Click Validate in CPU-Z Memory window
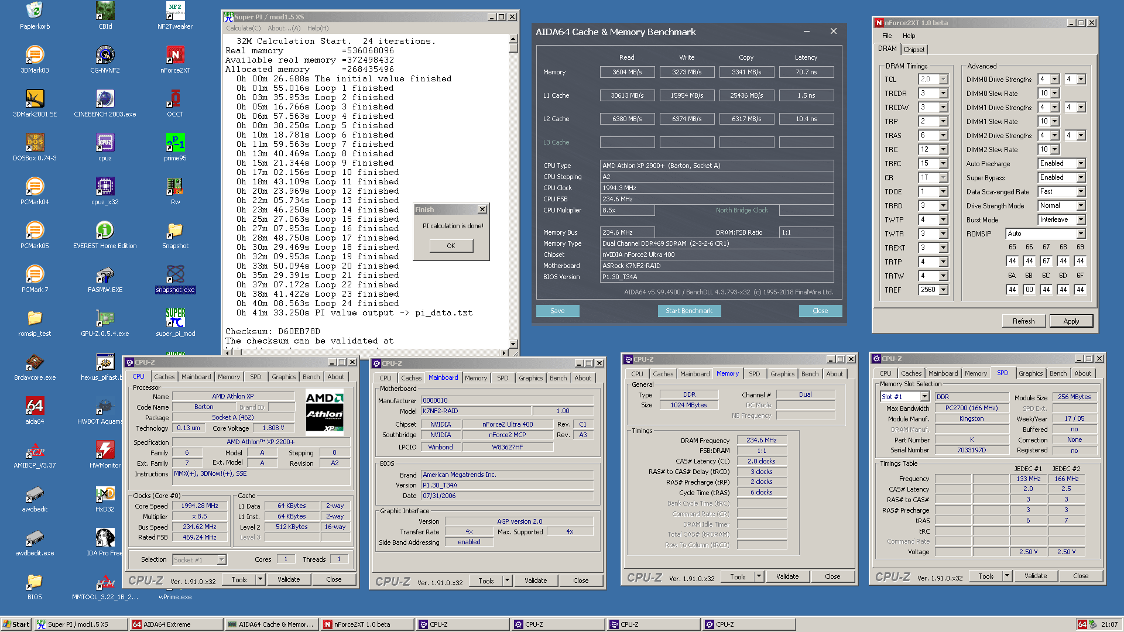The width and height of the screenshot is (1124, 632). [x=787, y=576]
